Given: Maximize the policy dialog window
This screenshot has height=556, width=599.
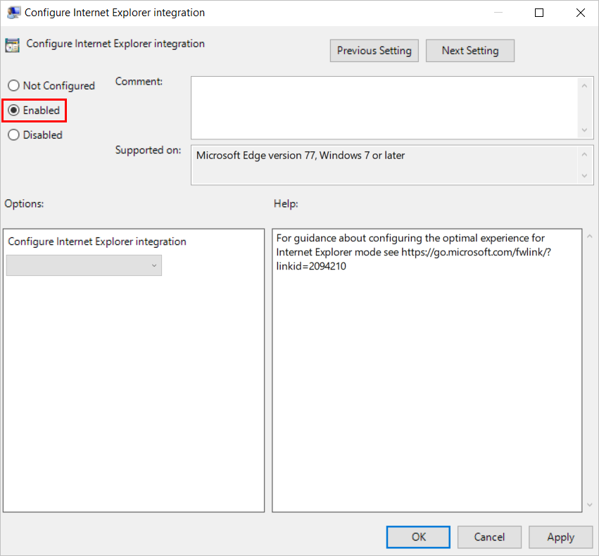Looking at the screenshot, I should point(539,13).
